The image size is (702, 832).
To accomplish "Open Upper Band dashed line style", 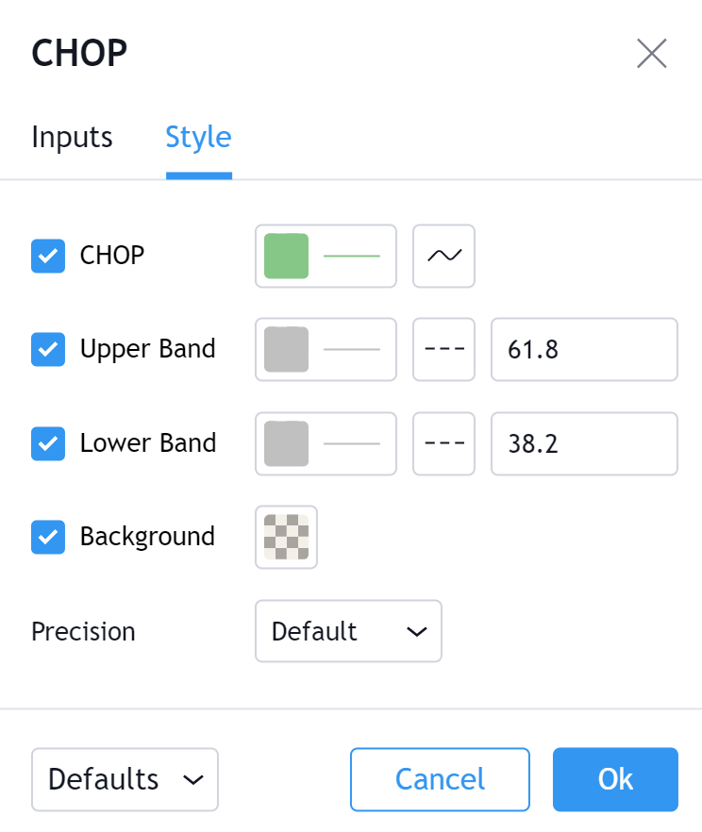I will point(443,349).
